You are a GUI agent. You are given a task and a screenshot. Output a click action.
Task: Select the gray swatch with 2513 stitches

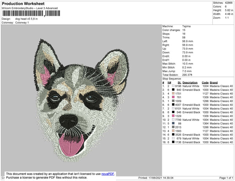[x=174, y=127]
